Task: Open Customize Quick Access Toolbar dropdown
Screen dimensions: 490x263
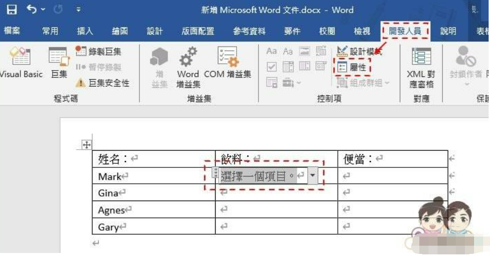Action: [78, 9]
